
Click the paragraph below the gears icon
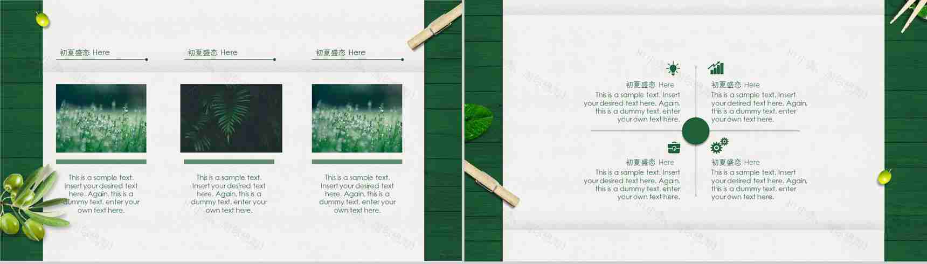coord(759,185)
